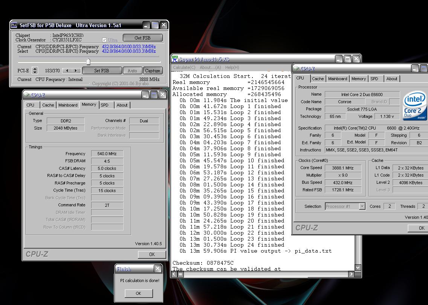Click the CAS# Latency 5.0 clocks value
Viewport: 428px width, 305px height.
pos(107,168)
